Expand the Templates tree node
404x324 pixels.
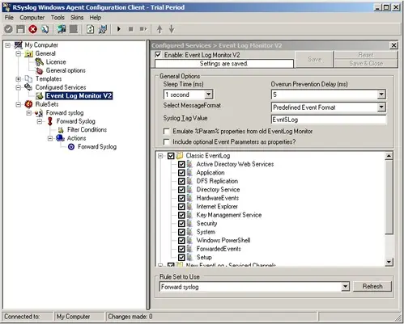pos(18,79)
